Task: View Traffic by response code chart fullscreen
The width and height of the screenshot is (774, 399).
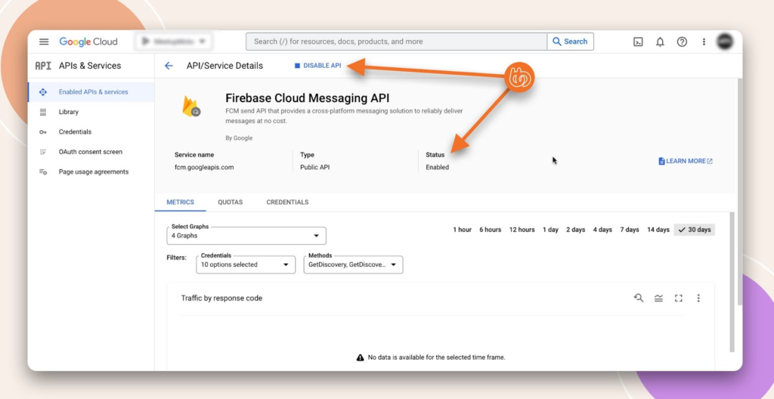Action: [678, 298]
